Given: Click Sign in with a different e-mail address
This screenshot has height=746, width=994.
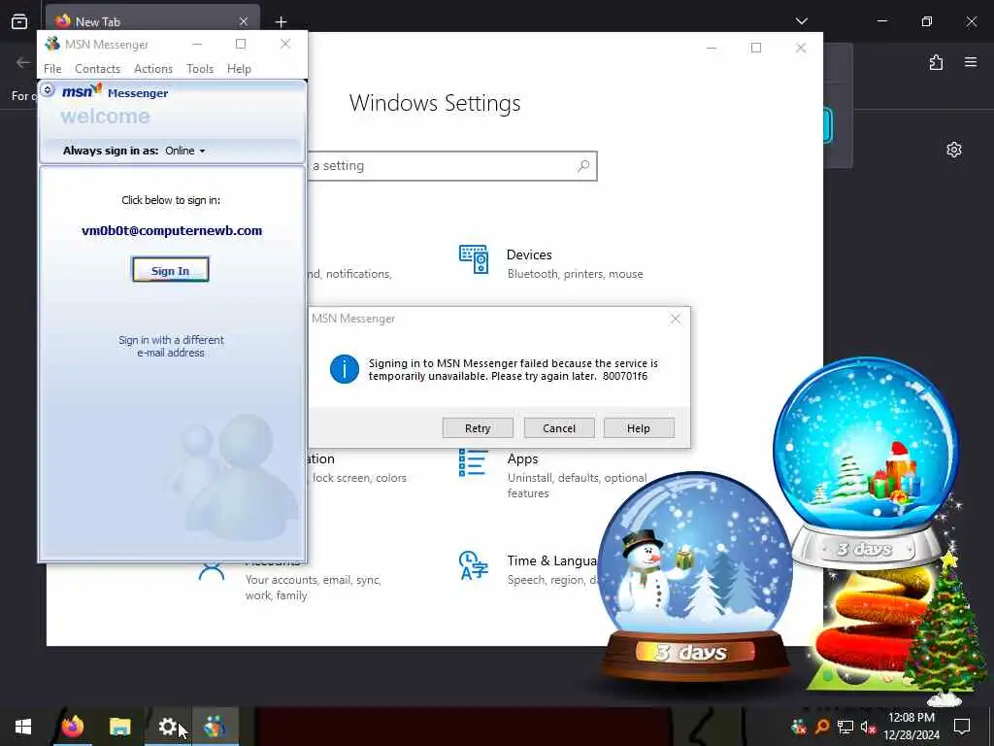Looking at the screenshot, I should [171, 347].
